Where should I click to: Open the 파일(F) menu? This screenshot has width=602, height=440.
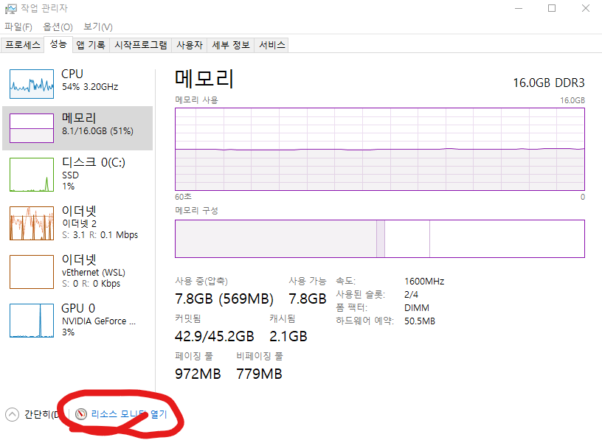pyautogui.click(x=18, y=27)
